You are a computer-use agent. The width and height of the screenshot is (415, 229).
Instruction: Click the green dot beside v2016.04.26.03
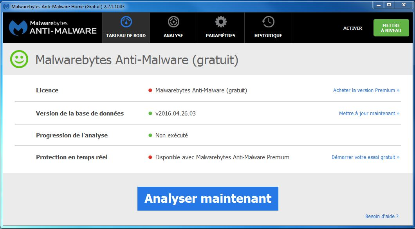[150, 114]
